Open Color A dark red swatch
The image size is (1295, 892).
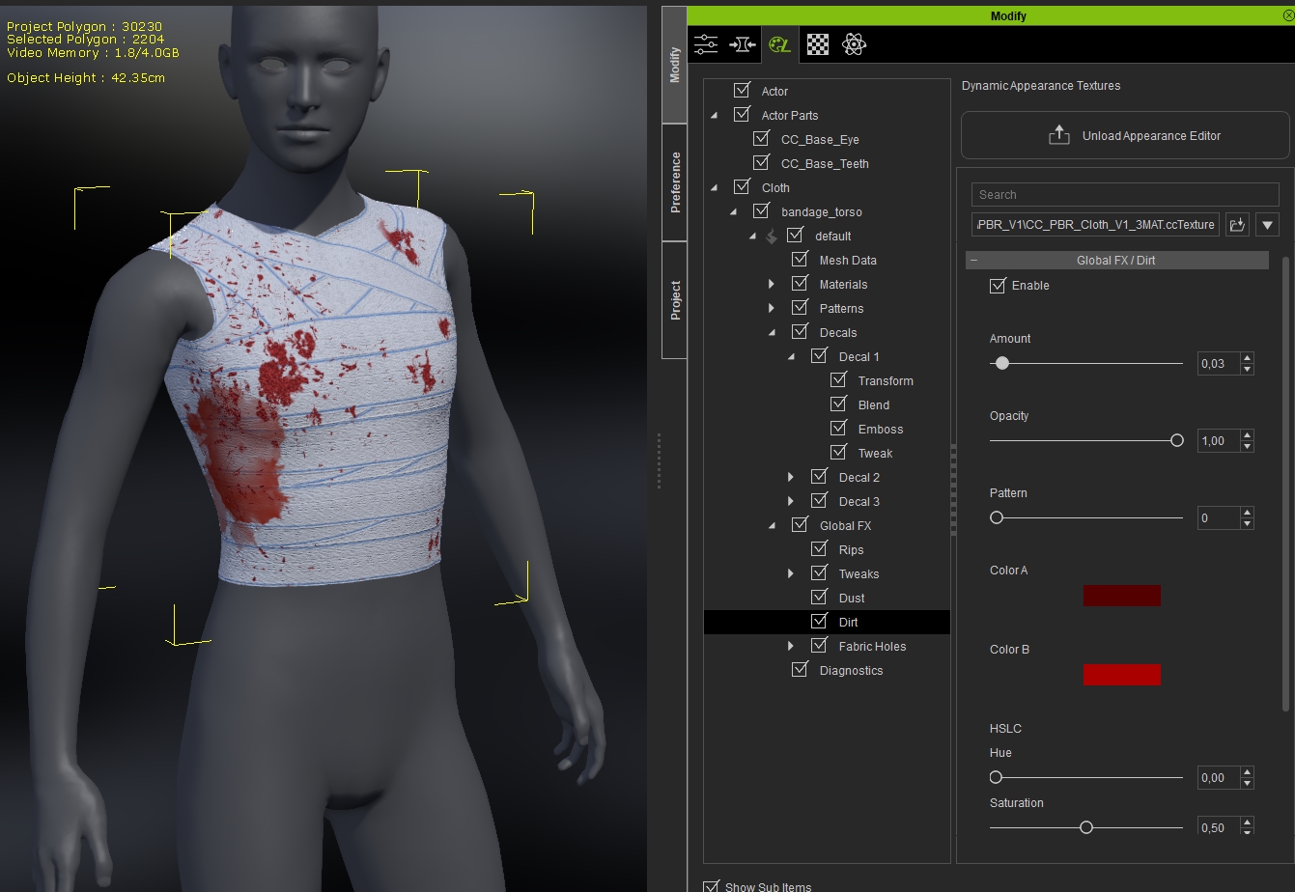[1121, 596]
